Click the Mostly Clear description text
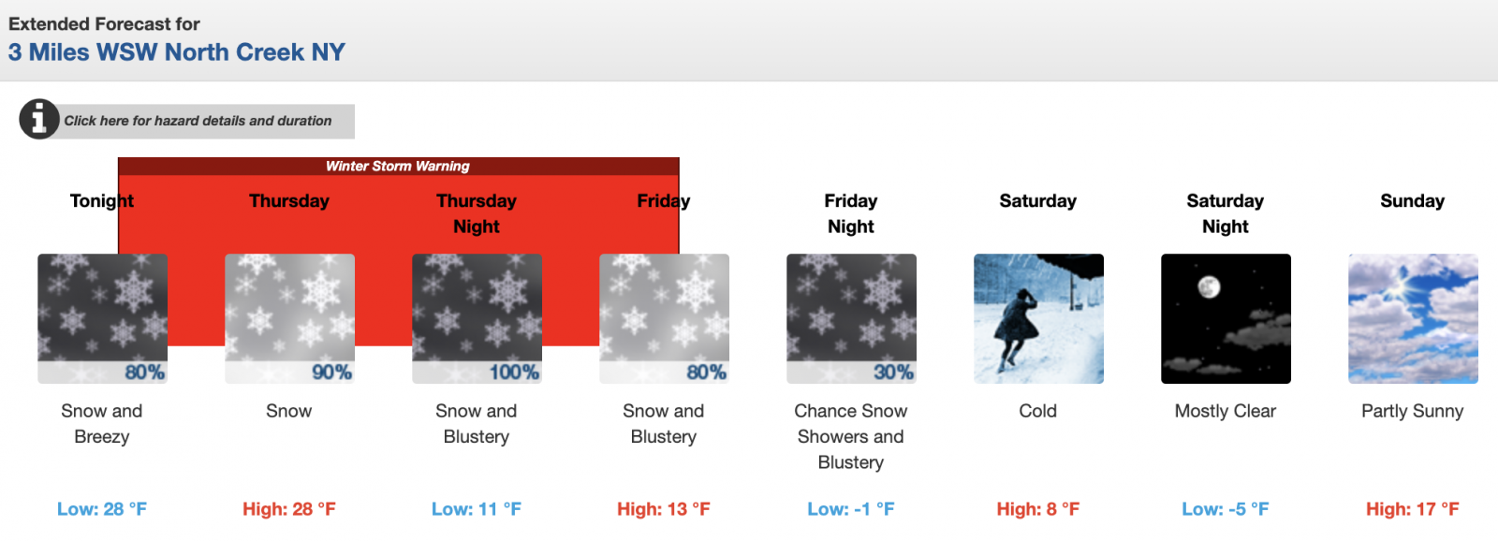 point(1226,411)
